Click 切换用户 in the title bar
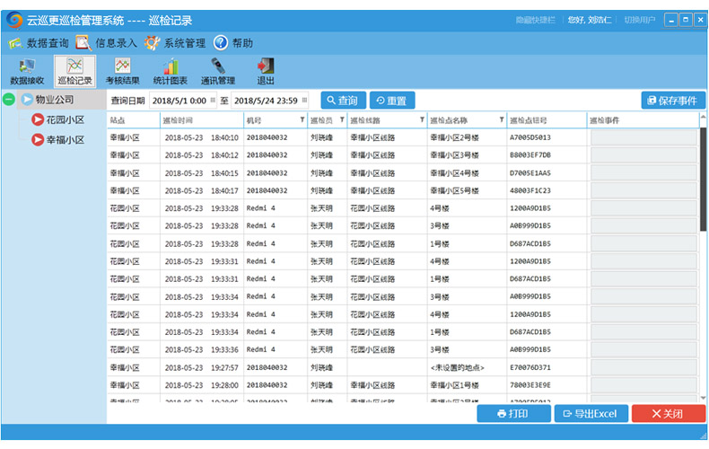The width and height of the screenshot is (709, 449). click(639, 21)
